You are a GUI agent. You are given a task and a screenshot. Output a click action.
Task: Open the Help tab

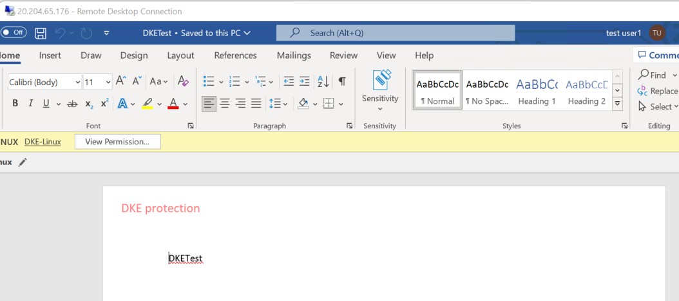click(x=424, y=55)
